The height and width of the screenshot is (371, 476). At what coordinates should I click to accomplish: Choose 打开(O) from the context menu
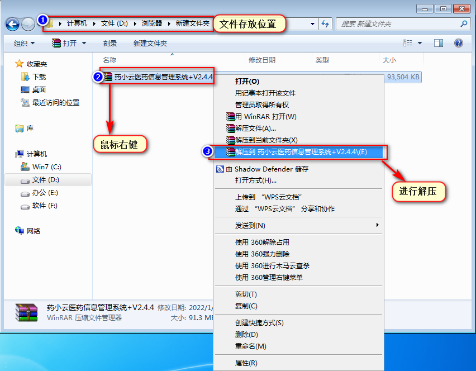pos(247,82)
